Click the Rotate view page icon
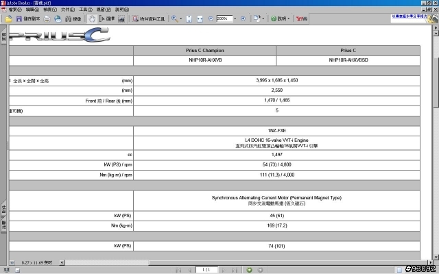 (x=257, y=18)
